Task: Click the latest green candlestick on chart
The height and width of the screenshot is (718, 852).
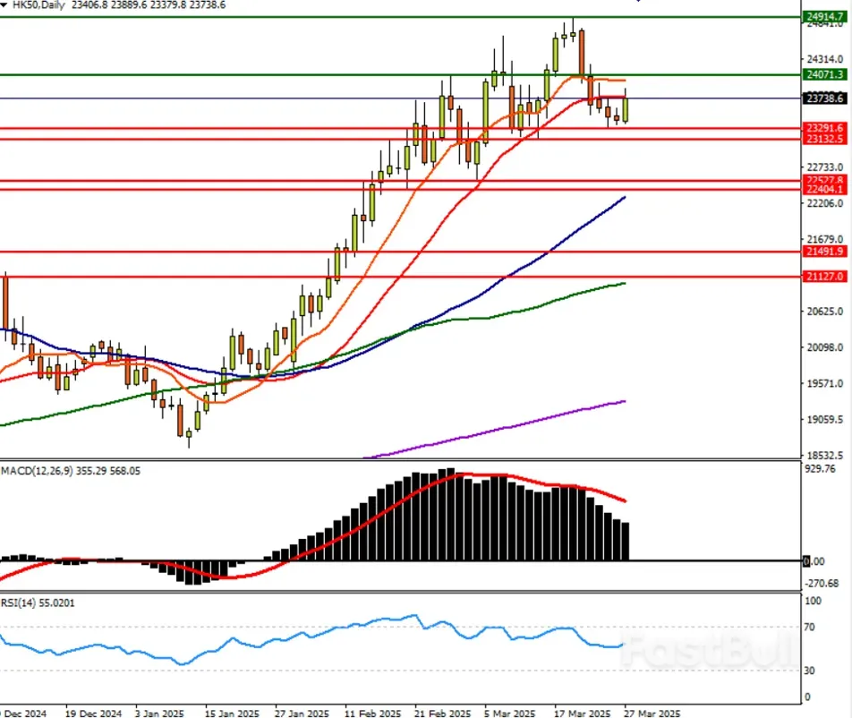Action: (626, 109)
